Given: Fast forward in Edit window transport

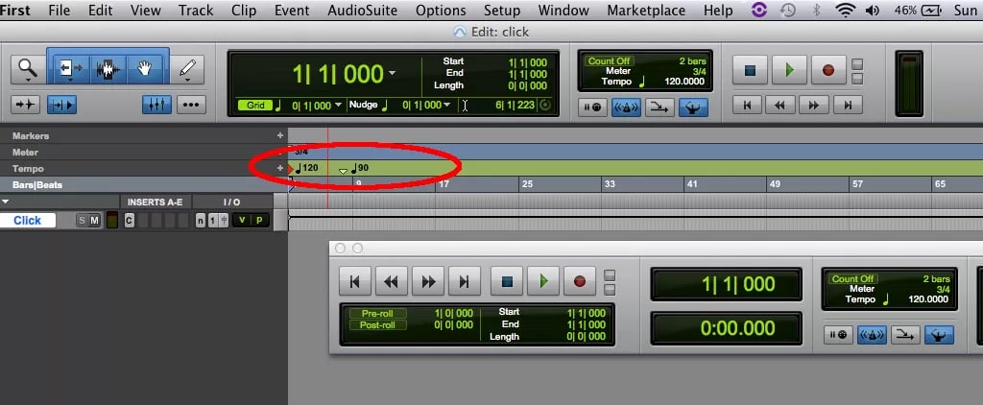Looking at the screenshot, I should tap(814, 106).
